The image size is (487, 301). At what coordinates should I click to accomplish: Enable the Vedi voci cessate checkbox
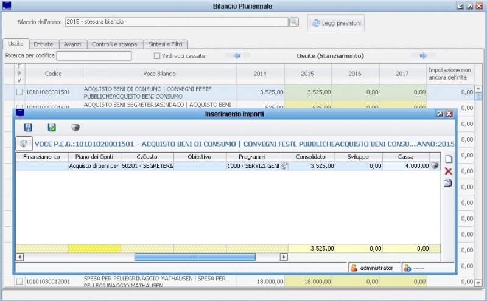pyautogui.click(x=157, y=56)
